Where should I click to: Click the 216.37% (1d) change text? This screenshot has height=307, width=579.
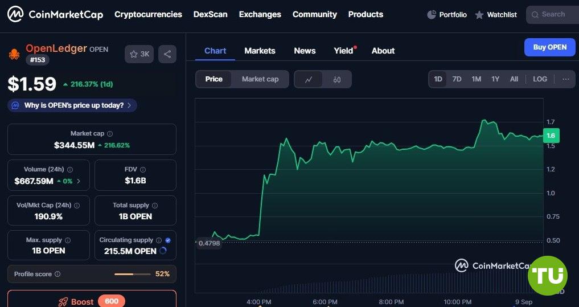coord(92,84)
